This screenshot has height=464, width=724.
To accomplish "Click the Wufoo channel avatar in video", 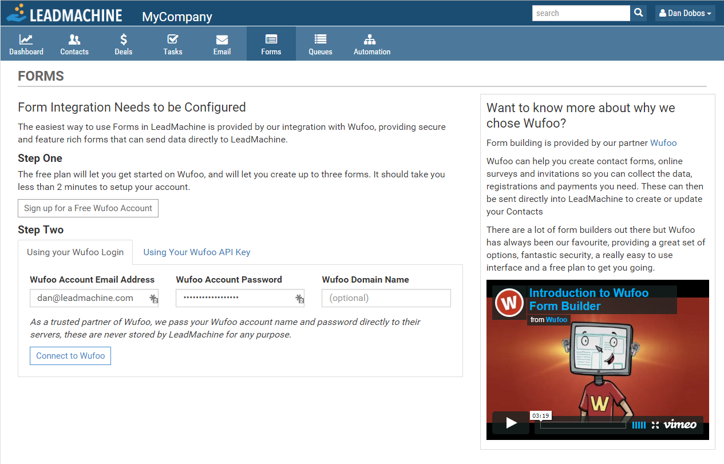I will (510, 303).
